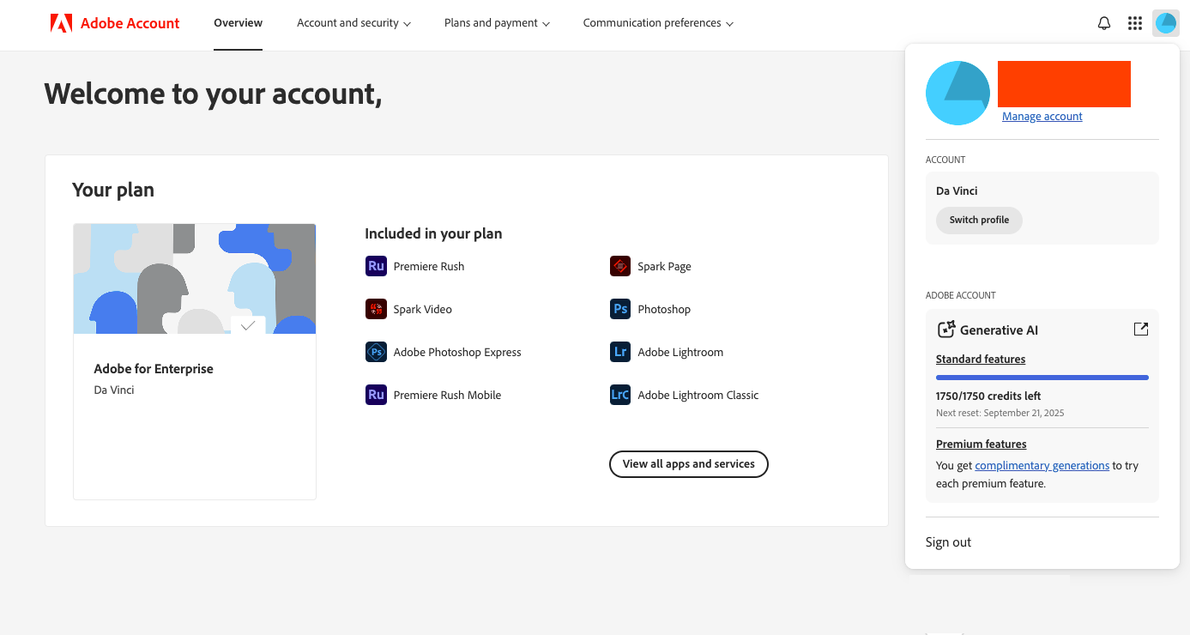Image resolution: width=1190 pixels, height=635 pixels.
Task: Open Generative AI in external window icon
Action: 1141,329
